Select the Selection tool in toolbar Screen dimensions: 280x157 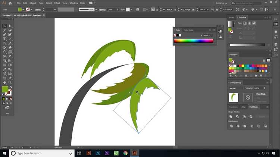tap(4, 26)
